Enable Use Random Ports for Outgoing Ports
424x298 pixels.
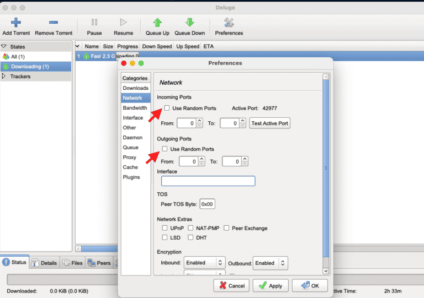coord(165,149)
